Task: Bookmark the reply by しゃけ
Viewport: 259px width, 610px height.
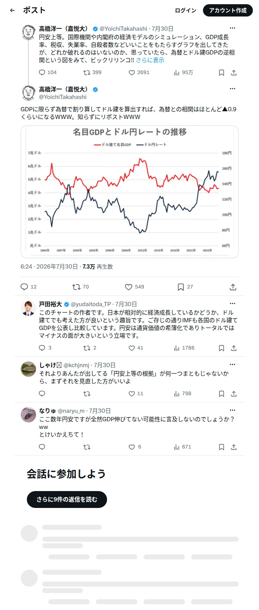Action: pyautogui.click(x=221, y=394)
